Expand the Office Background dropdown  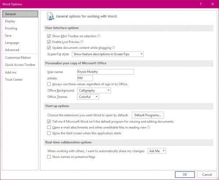pyautogui.click(x=94, y=90)
